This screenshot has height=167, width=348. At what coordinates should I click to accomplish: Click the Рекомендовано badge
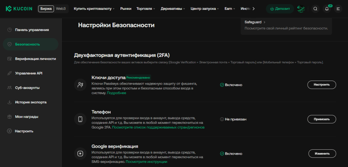click(138, 78)
